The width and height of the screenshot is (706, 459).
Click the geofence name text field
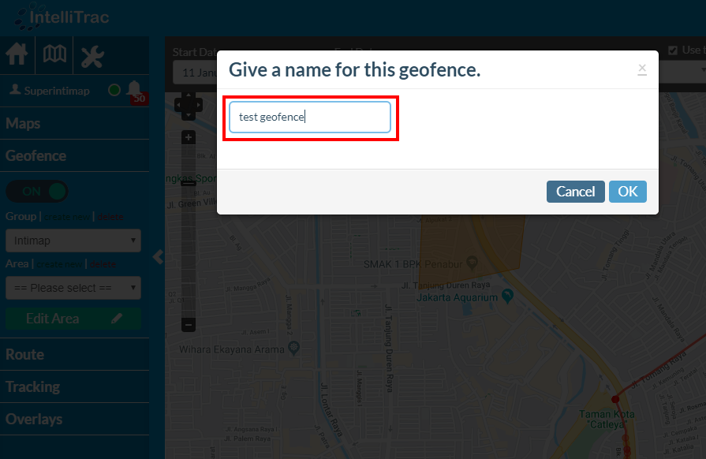(310, 118)
